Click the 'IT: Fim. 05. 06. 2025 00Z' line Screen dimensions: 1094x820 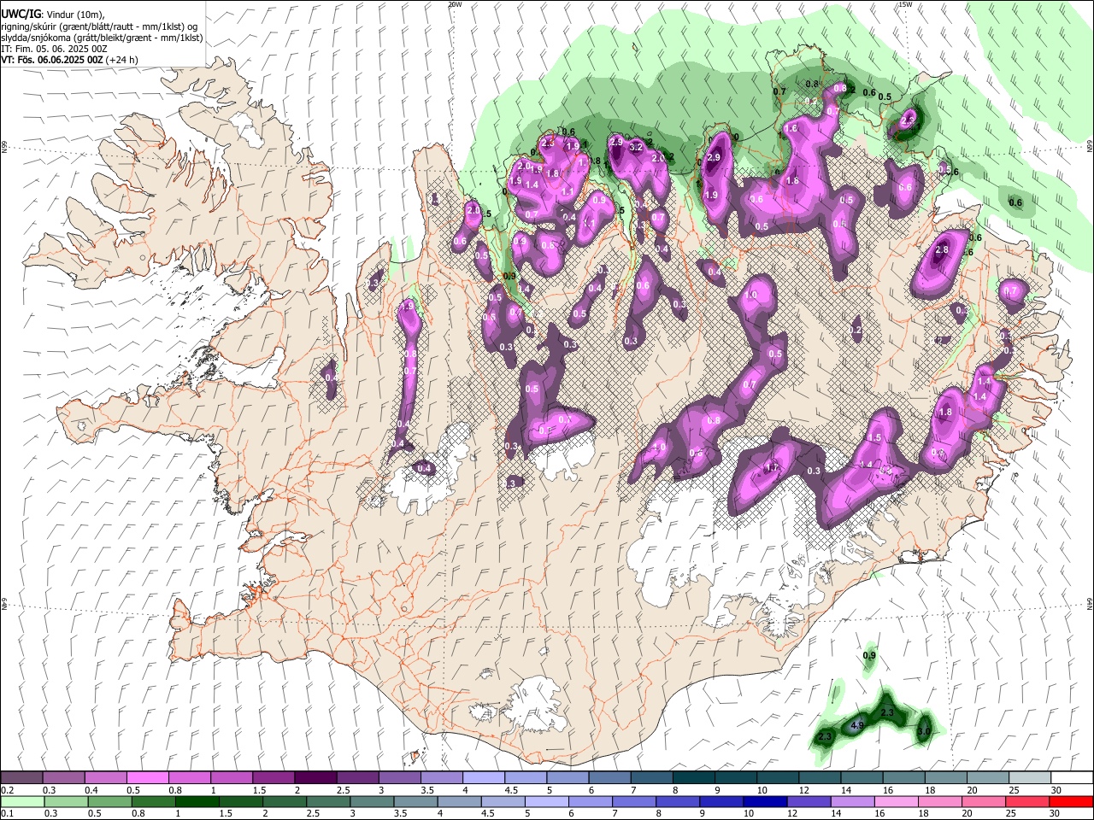[54, 49]
